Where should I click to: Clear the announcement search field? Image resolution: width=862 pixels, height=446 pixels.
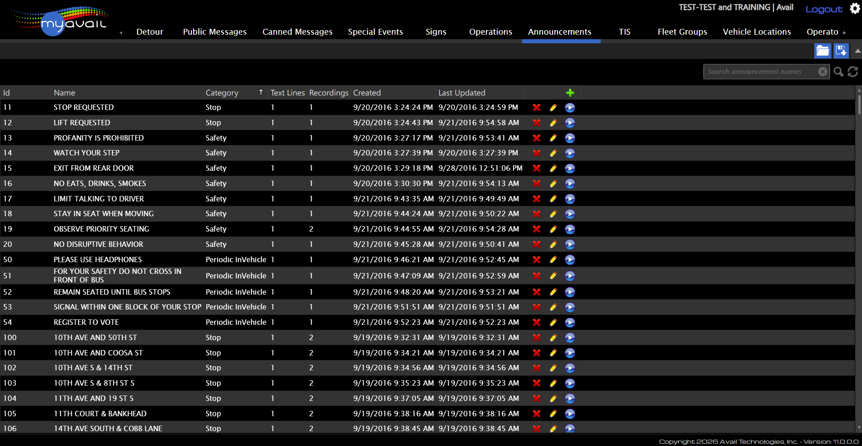(x=822, y=72)
